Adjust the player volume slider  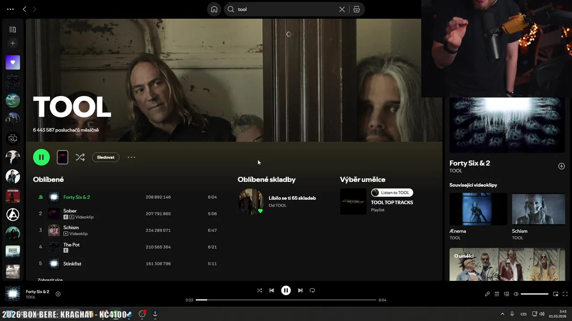point(534,294)
